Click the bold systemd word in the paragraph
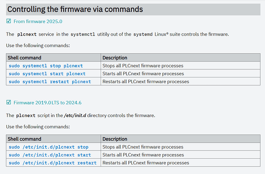 pos(142,34)
